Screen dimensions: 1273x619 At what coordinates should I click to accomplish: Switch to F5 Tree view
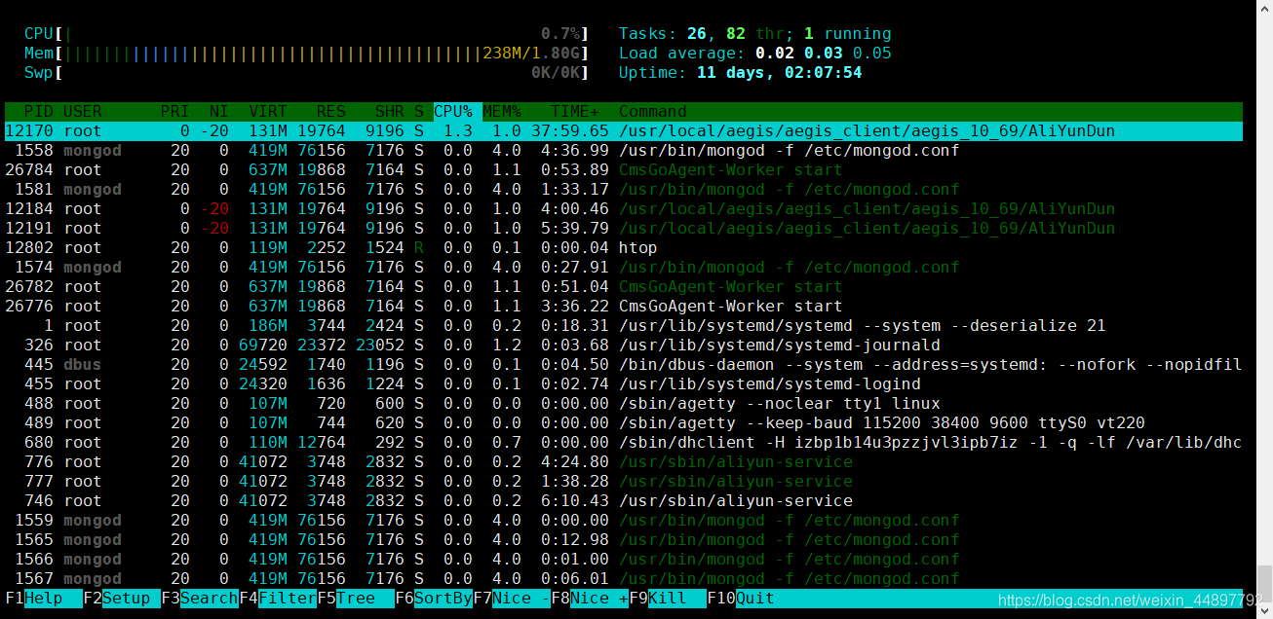tap(356, 599)
